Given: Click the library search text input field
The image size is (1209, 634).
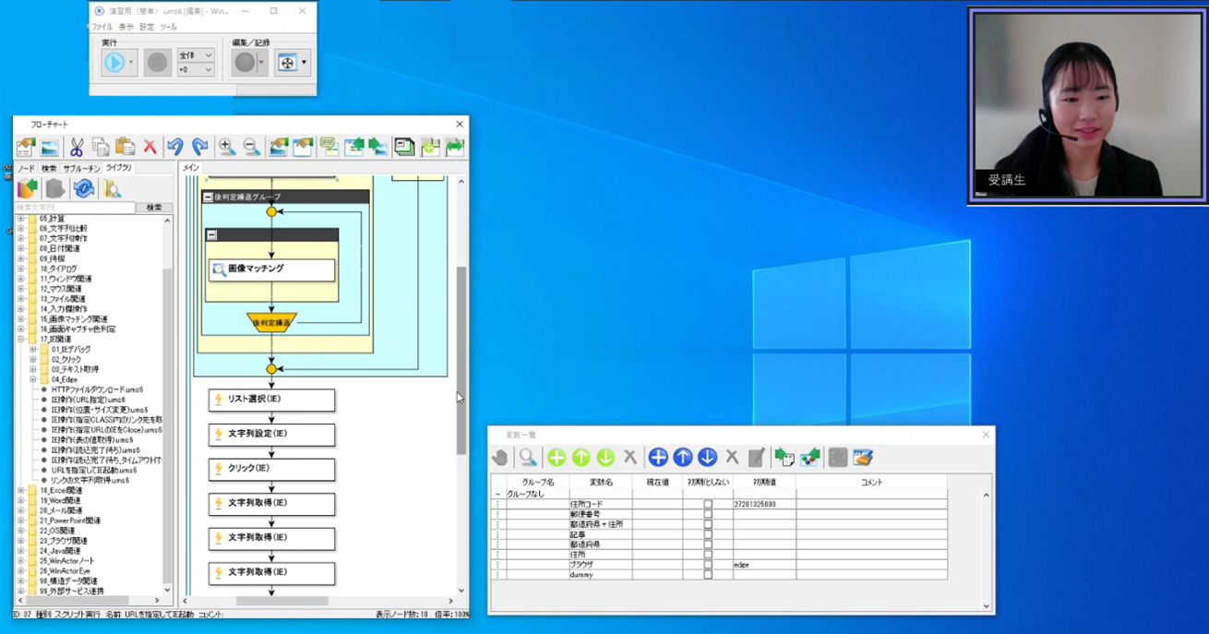Looking at the screenshot, I should (74, 208).
